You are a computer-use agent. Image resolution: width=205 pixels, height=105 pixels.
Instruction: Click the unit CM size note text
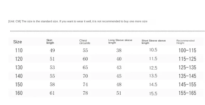click(78, 21)
